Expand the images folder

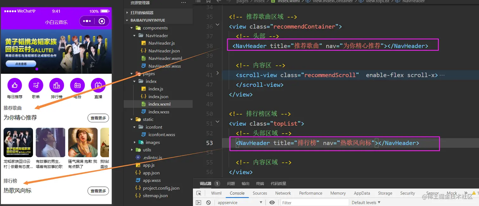pos(158,142)
